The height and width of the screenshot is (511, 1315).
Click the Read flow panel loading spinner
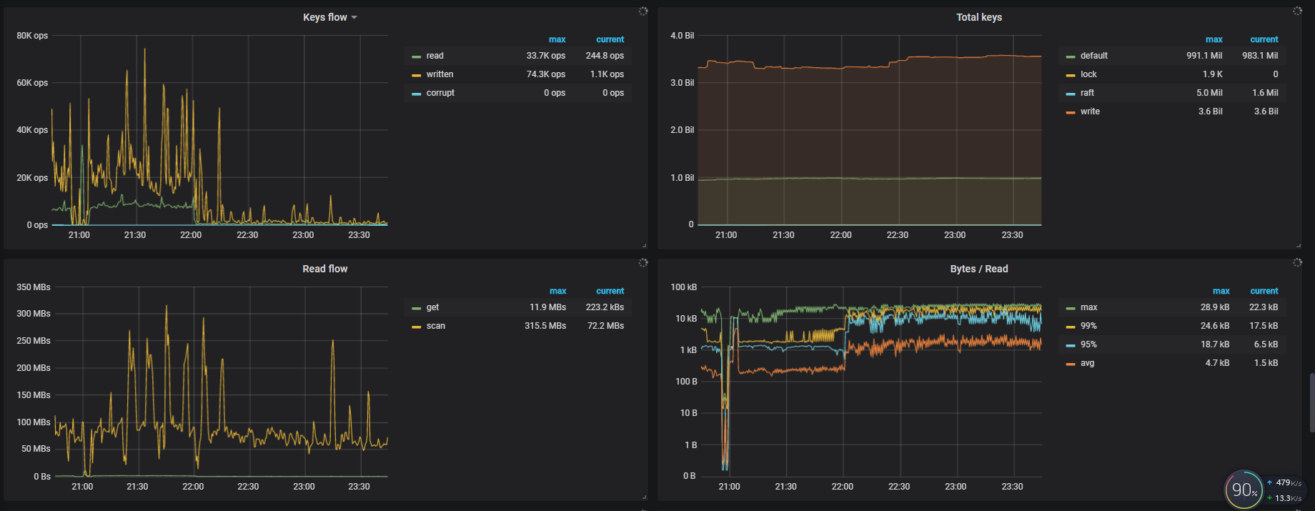pyautogui.click(x=643, y=263)
